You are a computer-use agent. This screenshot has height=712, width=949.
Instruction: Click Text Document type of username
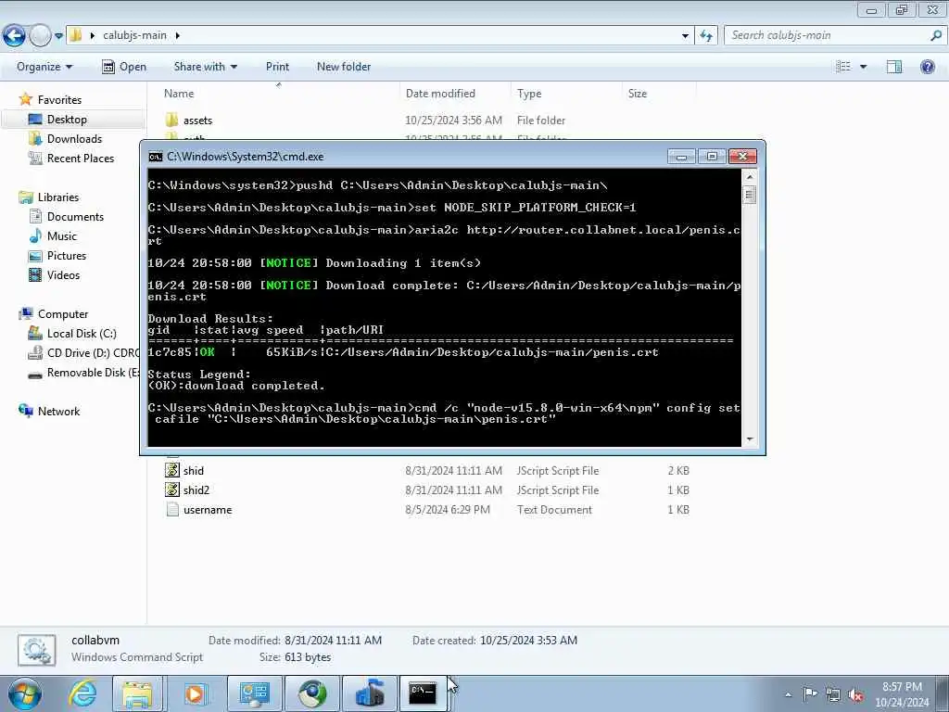pos(554,509)
